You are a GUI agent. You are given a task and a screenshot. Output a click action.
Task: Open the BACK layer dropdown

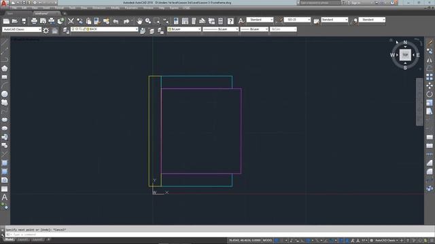(104, 29)
